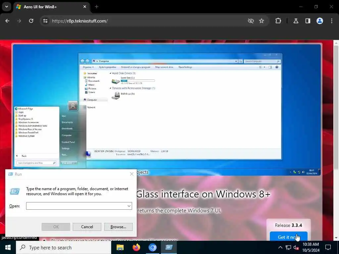Bookmark this page with star icon
The height and width of the screenshot is (254, 339).
tap(262, 21)
